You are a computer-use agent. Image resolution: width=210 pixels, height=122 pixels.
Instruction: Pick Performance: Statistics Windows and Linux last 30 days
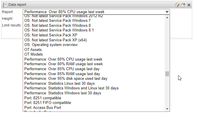tap(94, 88)
